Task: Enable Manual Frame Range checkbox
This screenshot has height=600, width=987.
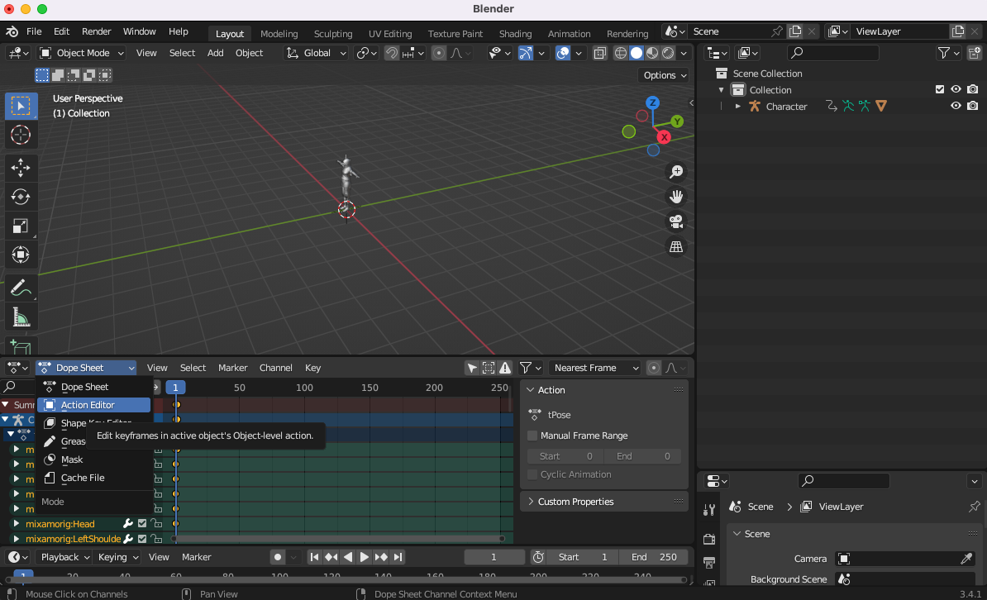Action: (532, 436)
